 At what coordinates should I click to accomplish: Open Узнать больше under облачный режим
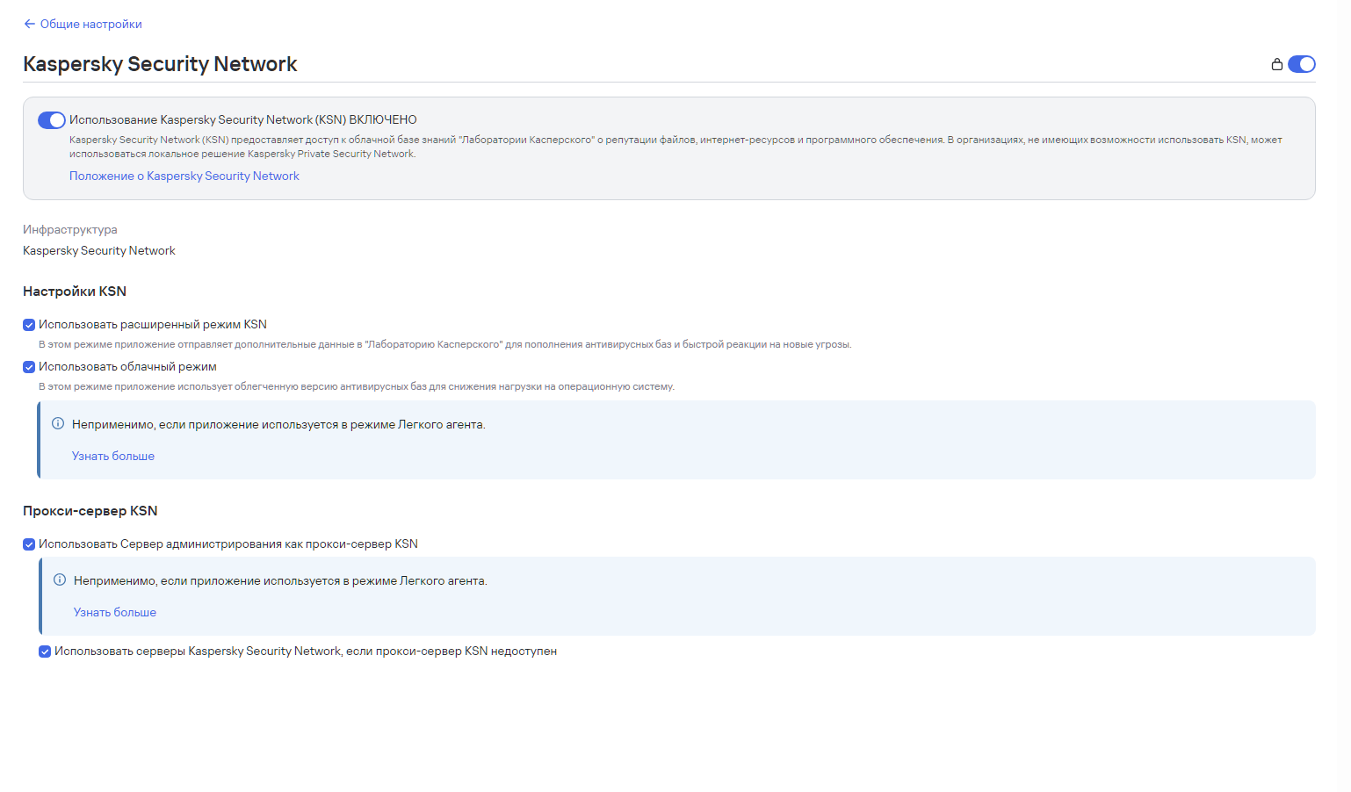[x=113, y=457]
